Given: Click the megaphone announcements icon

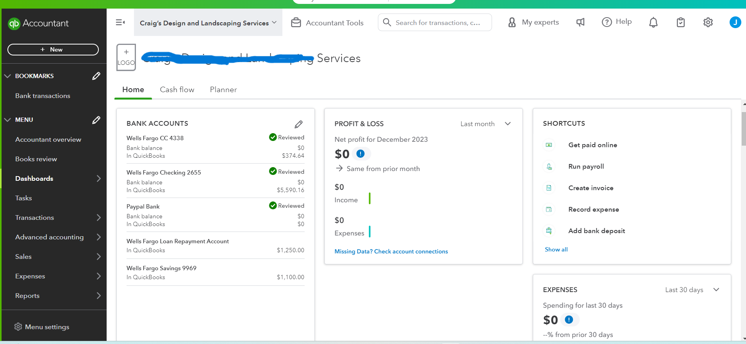Looking at the screenshot, I should 580,23.
